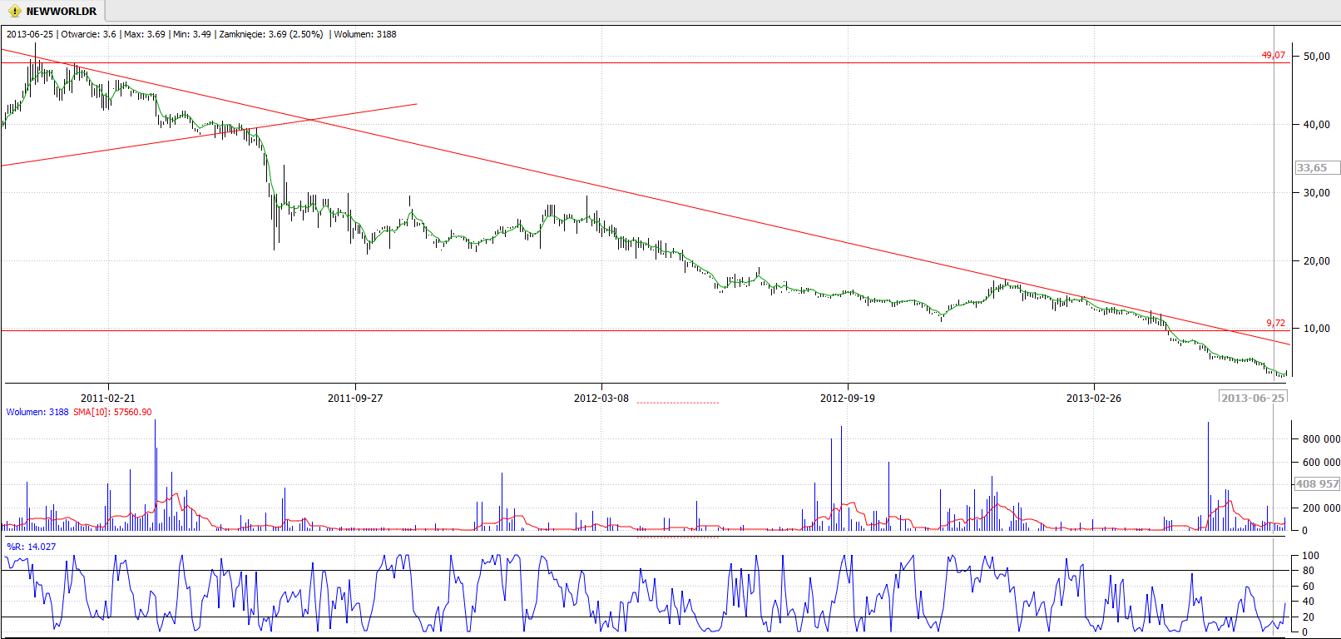Click the 100 label on %R axis
This screenshot has height=639, width=1341.
(x=1310, y=555)
